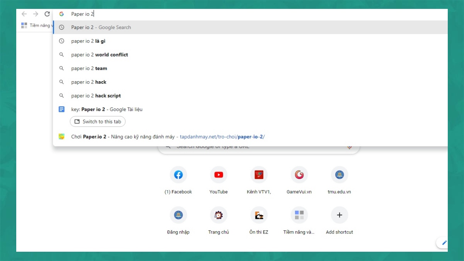Select 'Paper io 2 - Google Search' suggestion
464x261 pixels.
pos(101,27)
